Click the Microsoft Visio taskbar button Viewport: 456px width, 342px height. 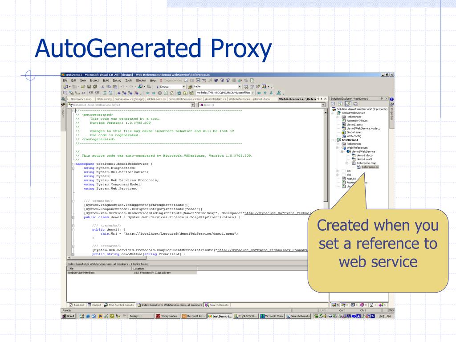[x=272, y=316]
